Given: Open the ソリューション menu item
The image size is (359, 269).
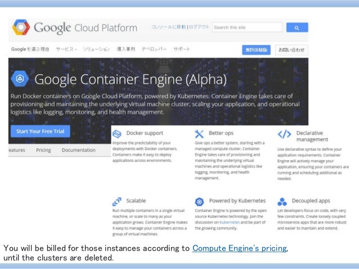Looking at the screenshot, I should tap(96, 49).
